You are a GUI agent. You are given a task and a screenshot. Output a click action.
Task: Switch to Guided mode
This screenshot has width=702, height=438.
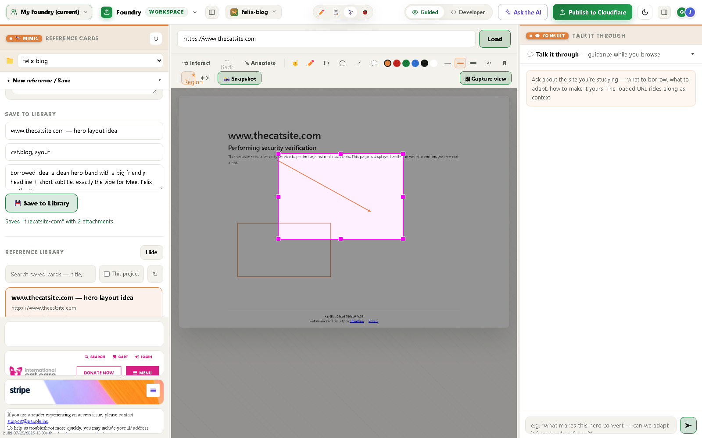click(425, 12)
